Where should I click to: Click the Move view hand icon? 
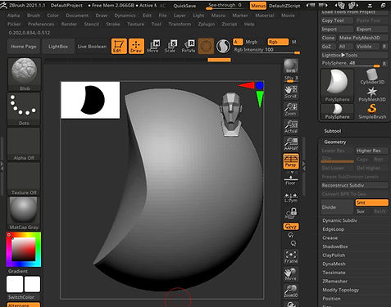291,274
